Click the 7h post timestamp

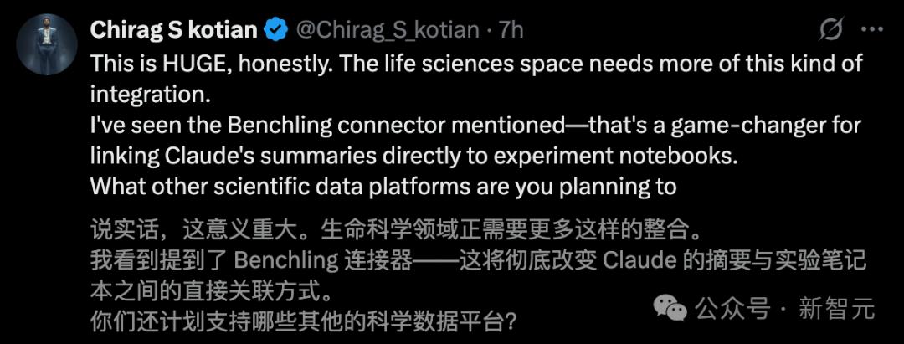[511, 30]
